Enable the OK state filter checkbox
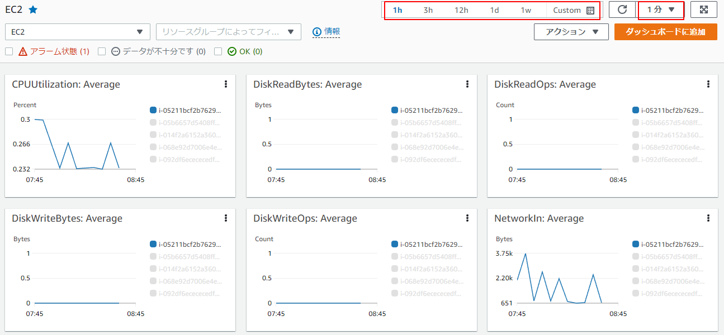 point(218,51)
